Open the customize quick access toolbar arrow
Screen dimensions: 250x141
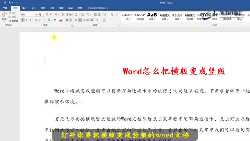[21, 3]
